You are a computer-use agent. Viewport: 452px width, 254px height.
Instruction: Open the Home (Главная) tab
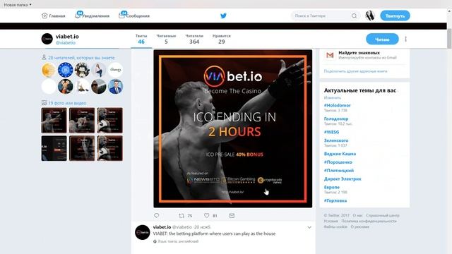[54, 16]
